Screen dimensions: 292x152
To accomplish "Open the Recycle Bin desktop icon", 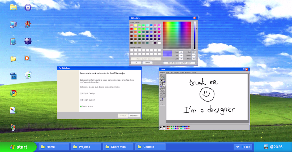I will coord(28,75).
